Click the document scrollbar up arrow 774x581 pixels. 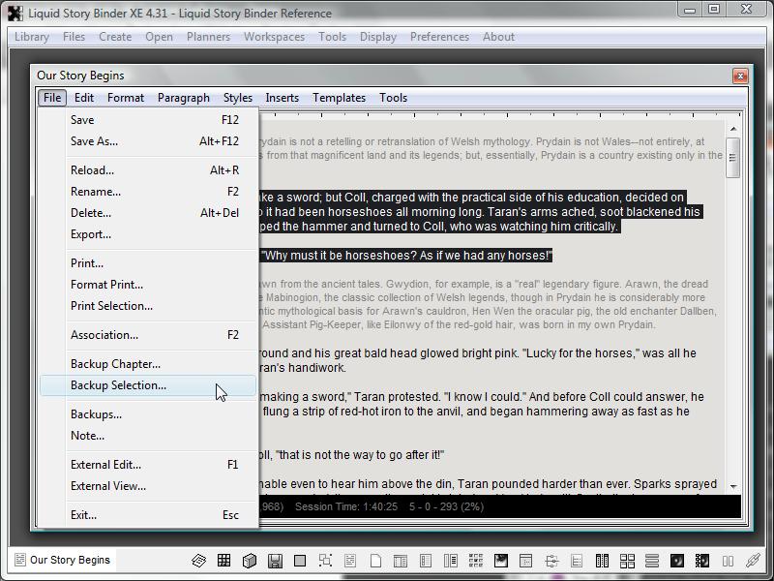click(x=733, y=128)
